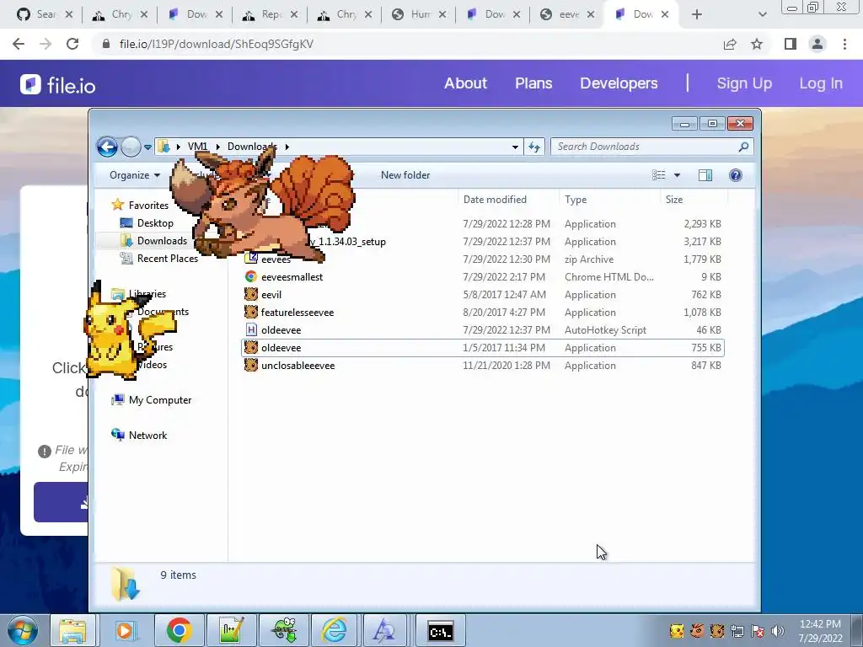Open the view options dropdown arrow
Screen dimensions: 863x647
tap(677, 175)
